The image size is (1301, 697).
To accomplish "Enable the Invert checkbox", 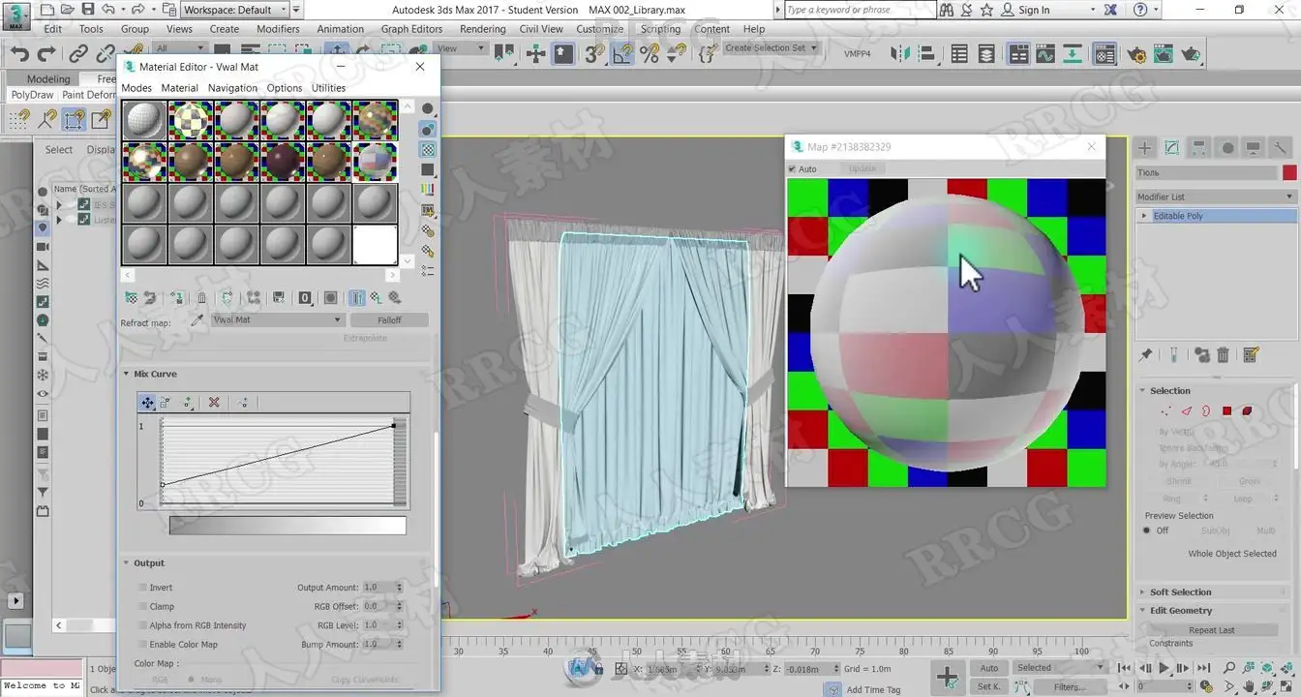I will tap(142, 588).
